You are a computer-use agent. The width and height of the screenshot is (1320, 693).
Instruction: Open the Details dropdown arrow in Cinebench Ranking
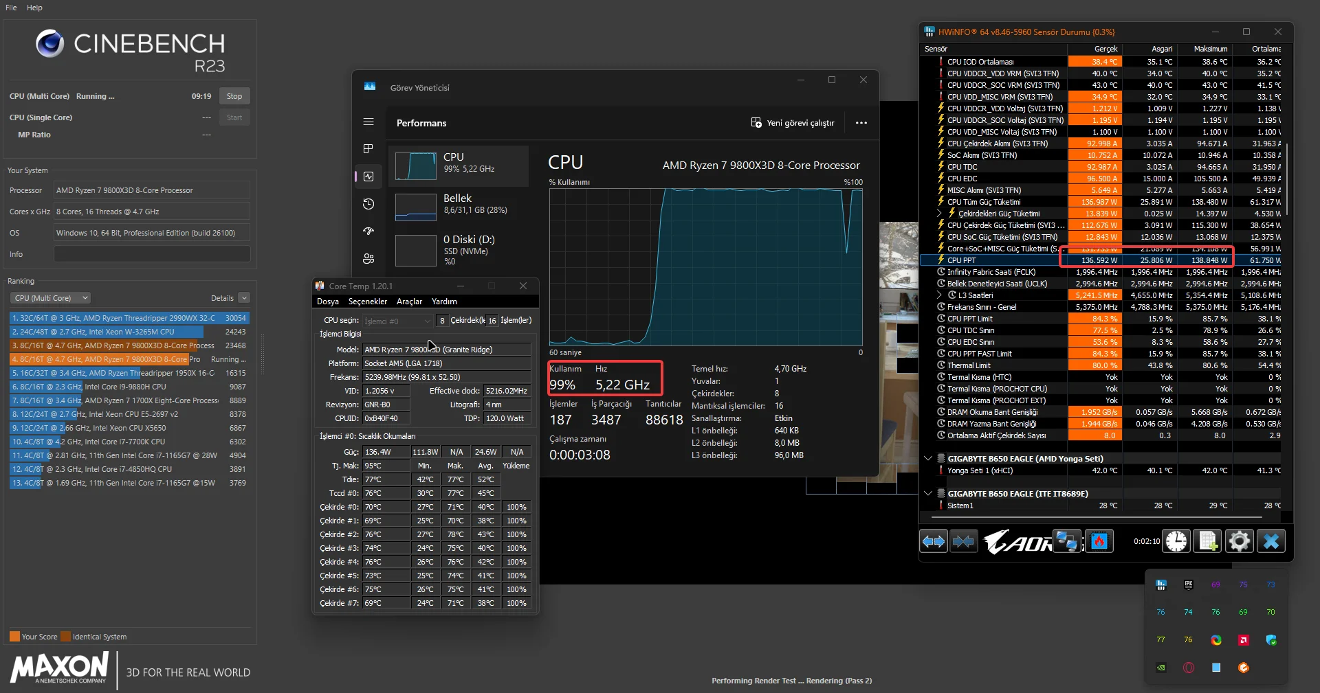[244, 298]
